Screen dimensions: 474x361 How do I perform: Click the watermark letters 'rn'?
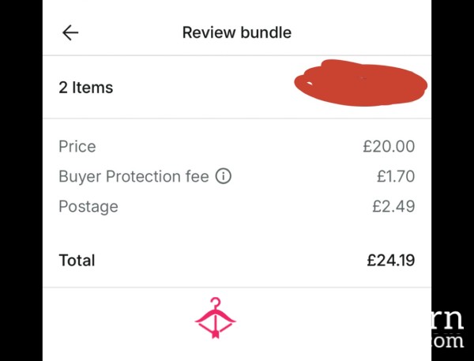pyautogui.click(x=448, y=319)
